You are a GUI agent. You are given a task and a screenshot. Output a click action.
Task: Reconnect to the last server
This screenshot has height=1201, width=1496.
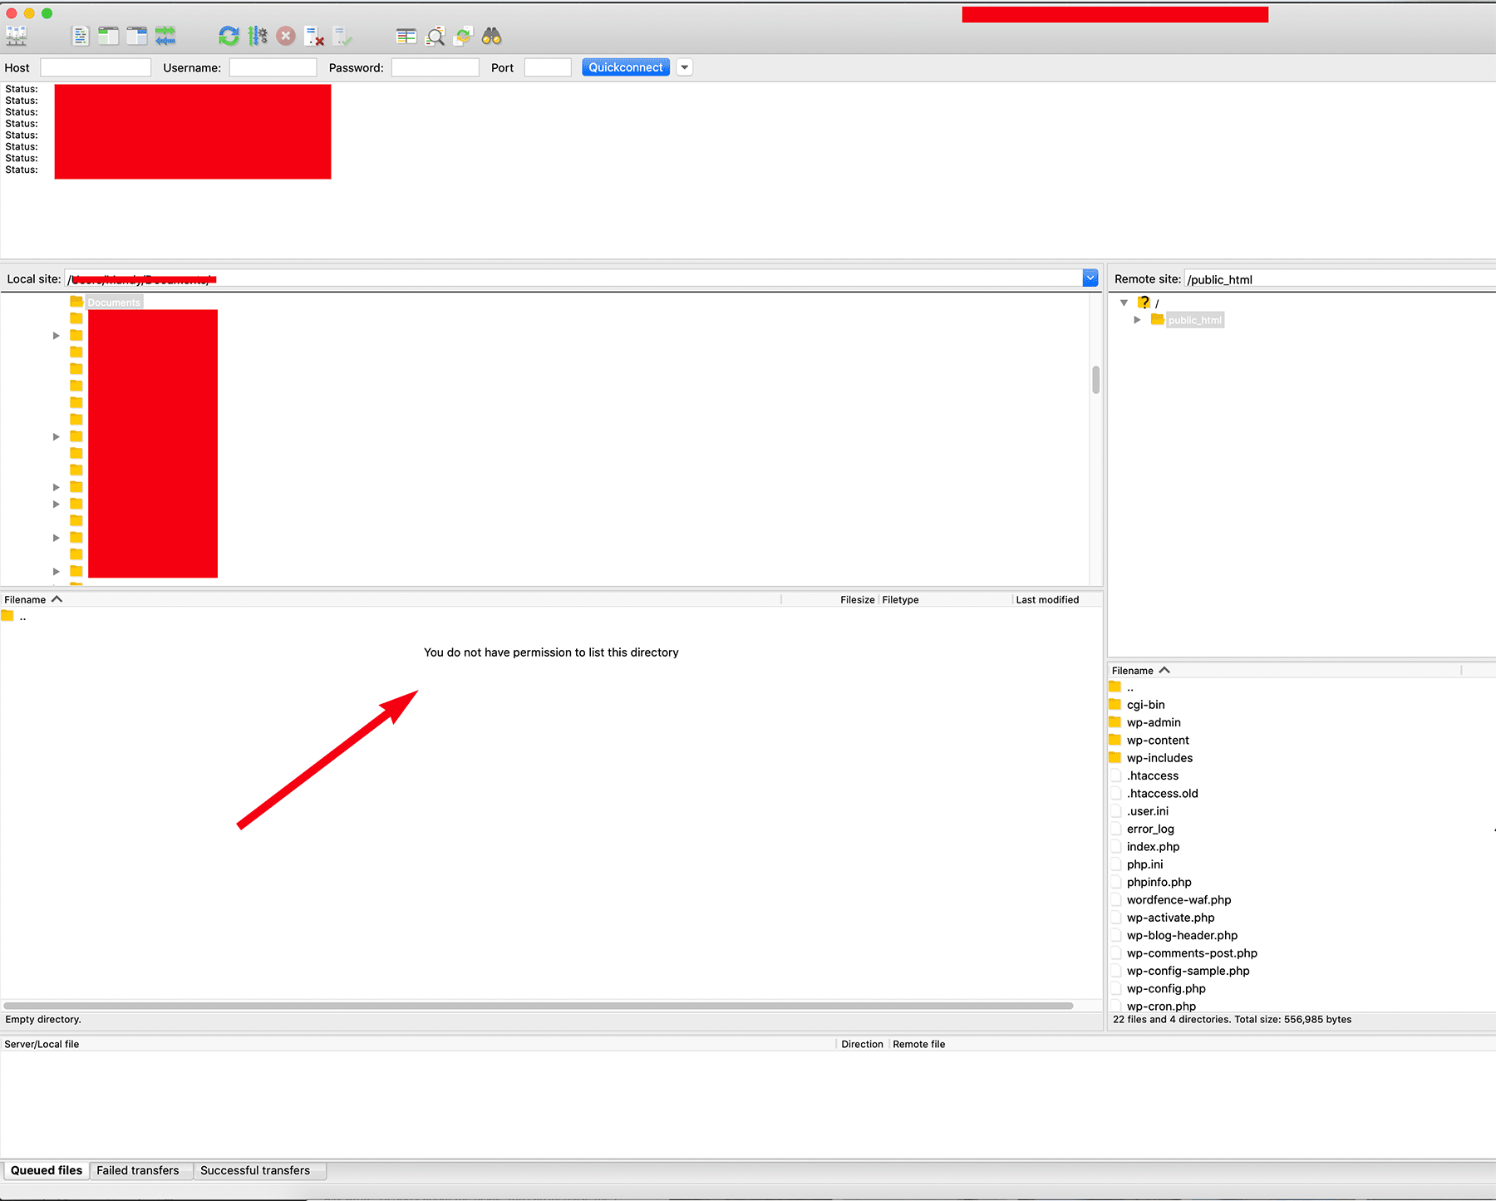coord(342,36)
